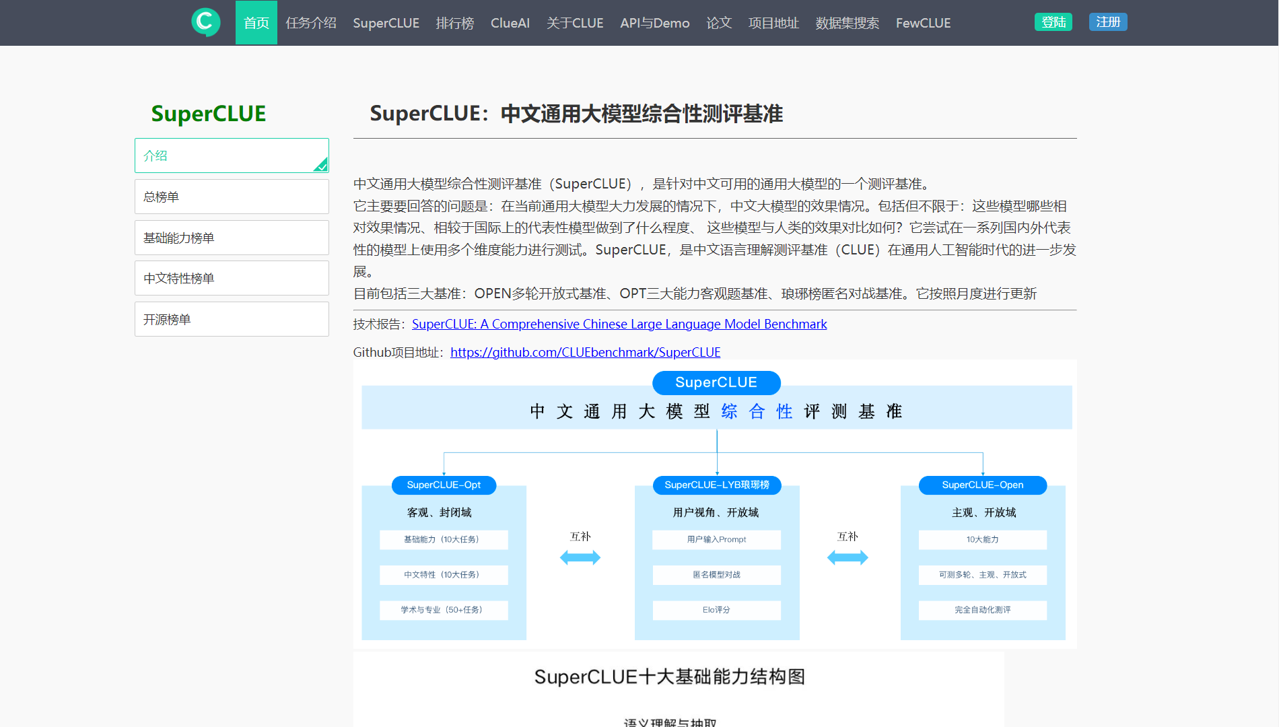Click the SuperCLUE-Open label in diagram
1279x727 pixels.
point(983,485)
